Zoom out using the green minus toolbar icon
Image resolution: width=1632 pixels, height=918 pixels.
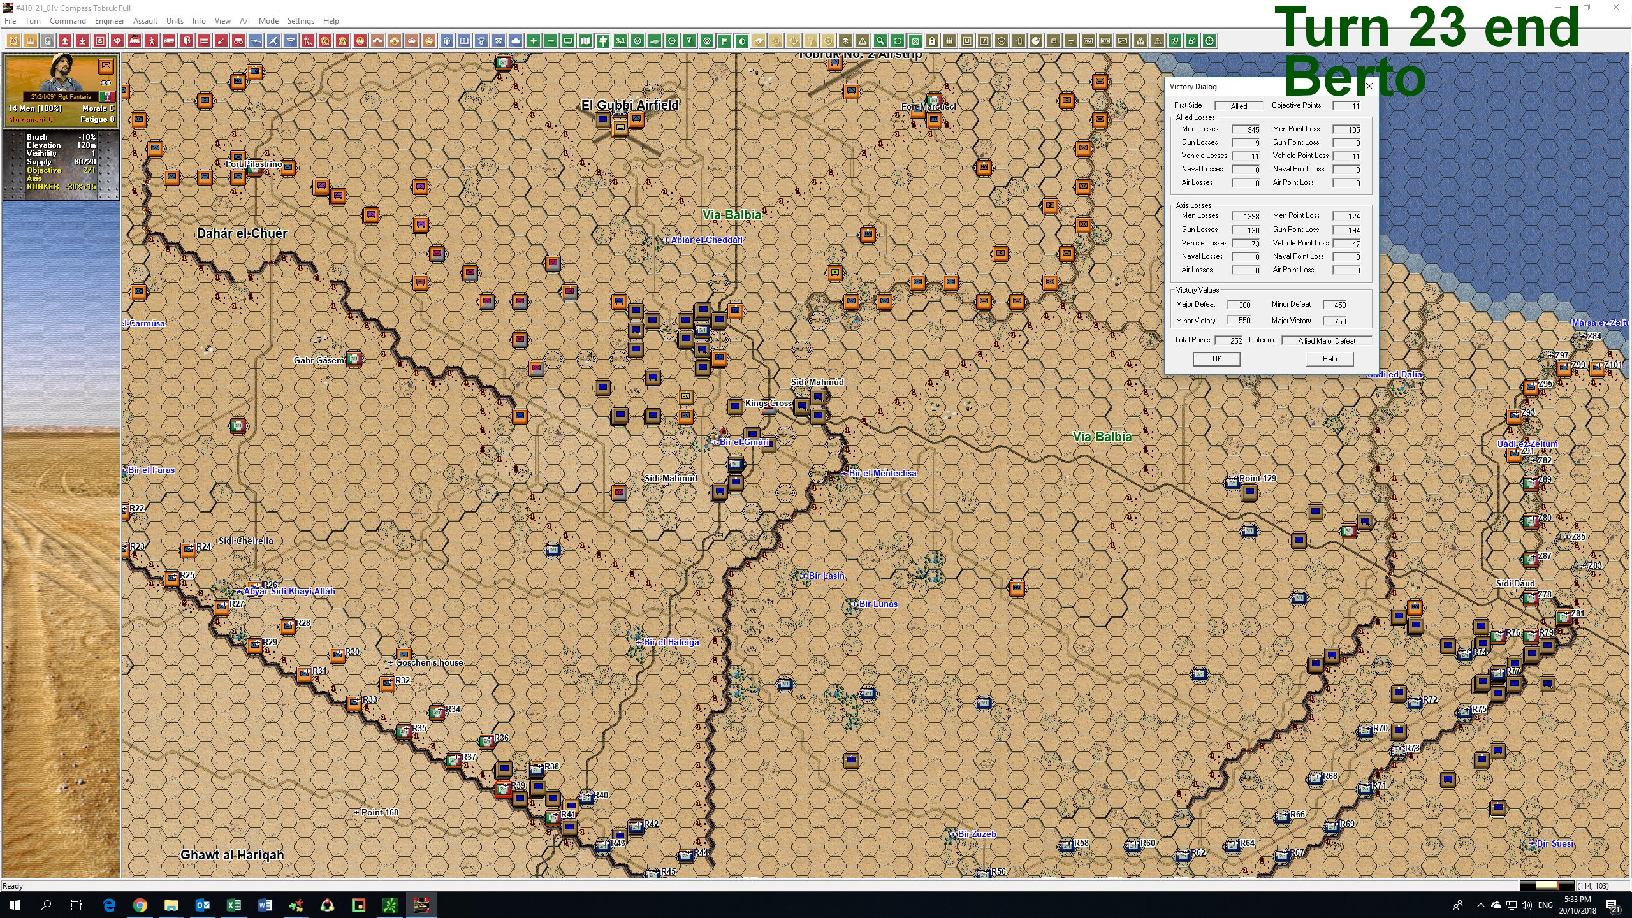tap(550, 41)
